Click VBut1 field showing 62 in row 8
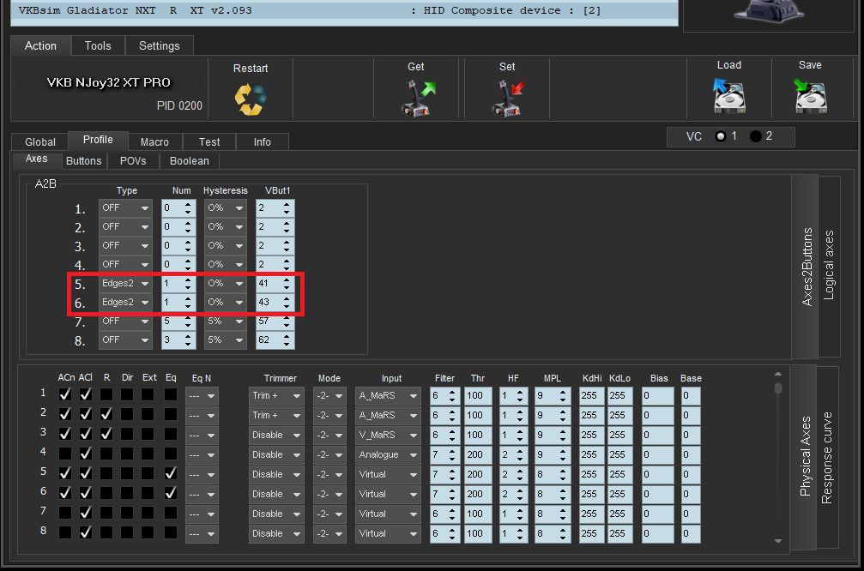 [275, 340]
